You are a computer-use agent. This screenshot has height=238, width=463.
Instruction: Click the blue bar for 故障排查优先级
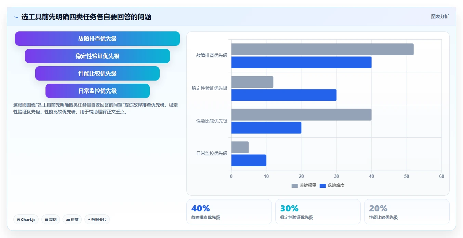pos(301,62)
